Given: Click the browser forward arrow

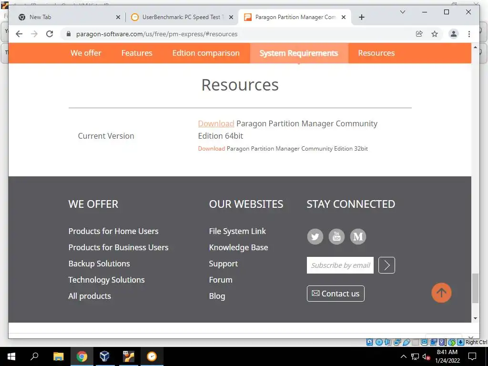Looking at the screenshot, I should tap(34, 34).
